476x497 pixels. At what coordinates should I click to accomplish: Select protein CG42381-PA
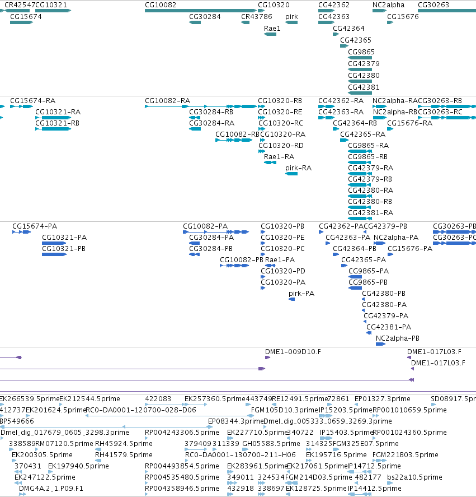pyautogui.click(x=369, y=333)
